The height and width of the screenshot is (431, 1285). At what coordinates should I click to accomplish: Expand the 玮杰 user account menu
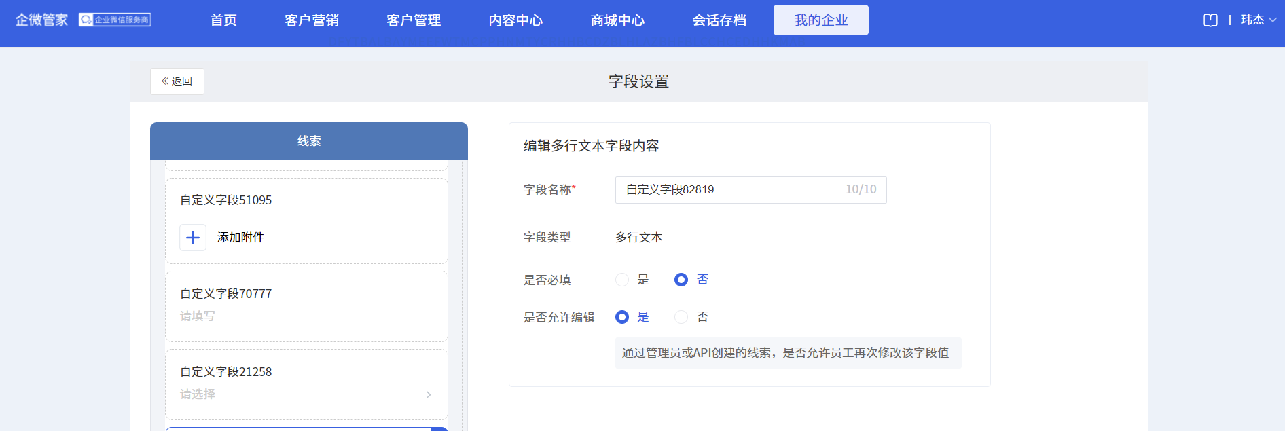point(1259,20)
